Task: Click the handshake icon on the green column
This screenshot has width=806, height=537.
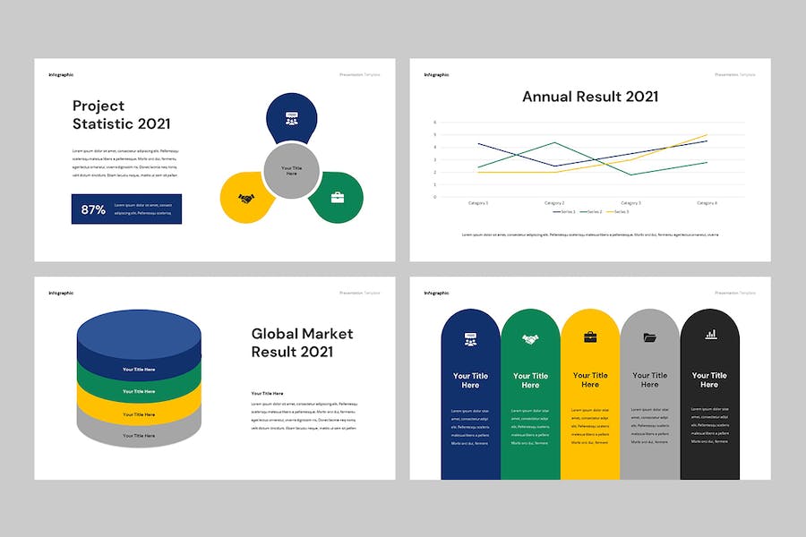Action: pos(530,338)
